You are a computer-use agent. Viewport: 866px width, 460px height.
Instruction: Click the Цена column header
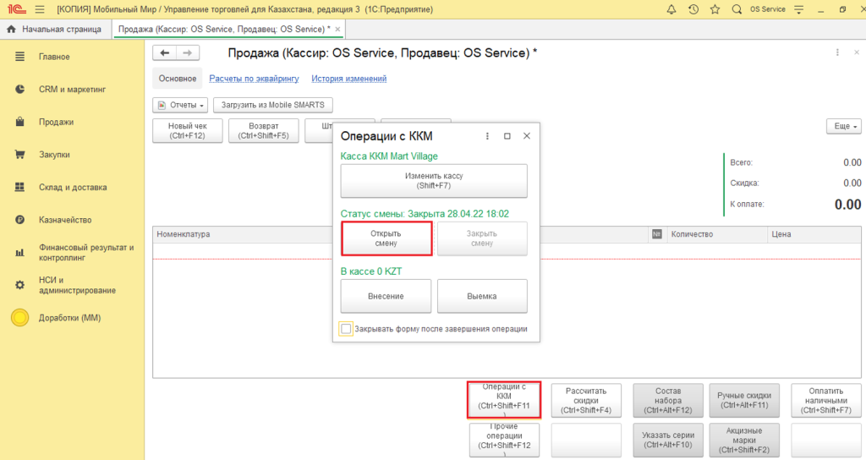[x=781, y=234]
